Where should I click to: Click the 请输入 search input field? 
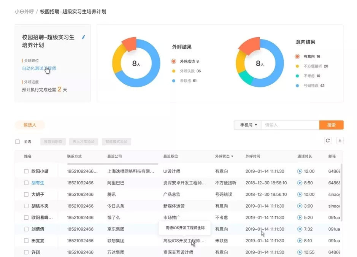pyautogui.click(x=290, y=125)
